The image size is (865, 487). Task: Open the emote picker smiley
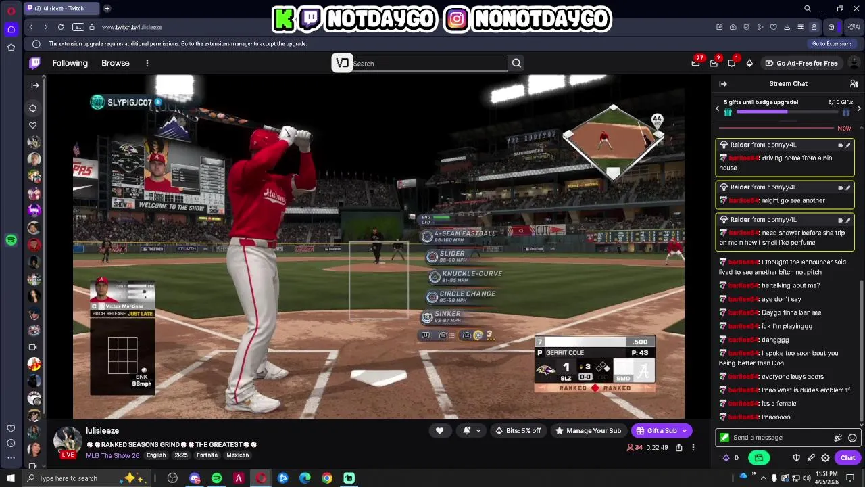click(x=852, y=438)
